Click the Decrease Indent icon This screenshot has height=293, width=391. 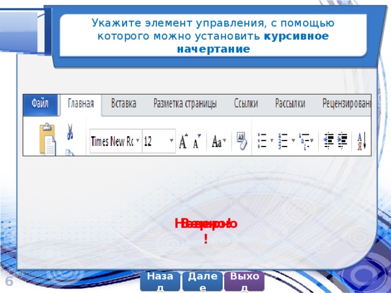coord(329,140)
